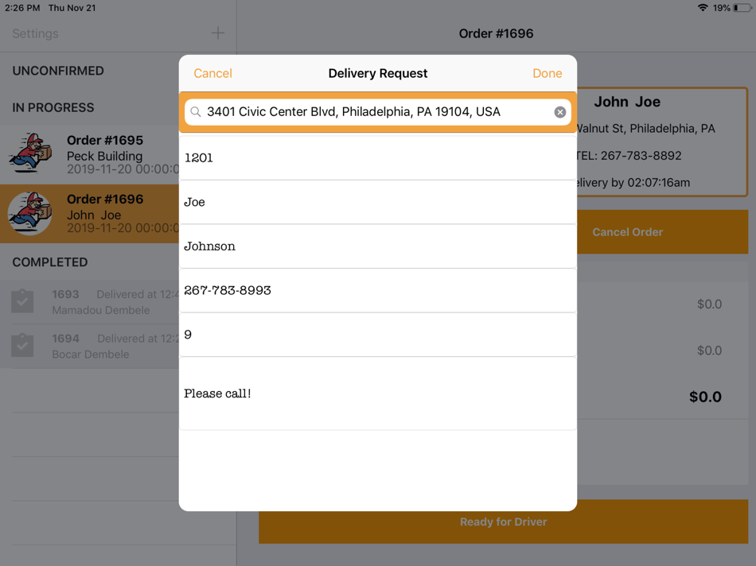The width and height of the screenshot is (756, 566).
Task: Confirm the delivery request with Done
Action: [x=548, y=73]
